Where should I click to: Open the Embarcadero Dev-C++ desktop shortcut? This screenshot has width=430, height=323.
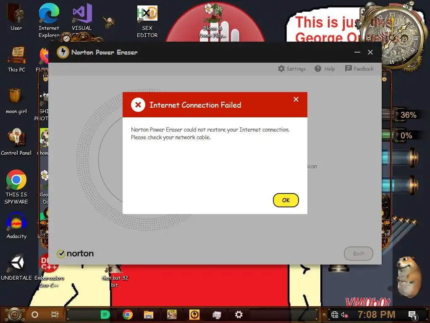point(49,270)
